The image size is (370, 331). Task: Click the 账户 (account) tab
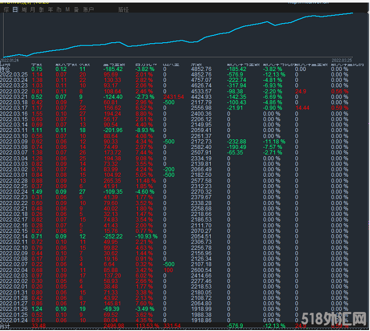pos(88,10)
